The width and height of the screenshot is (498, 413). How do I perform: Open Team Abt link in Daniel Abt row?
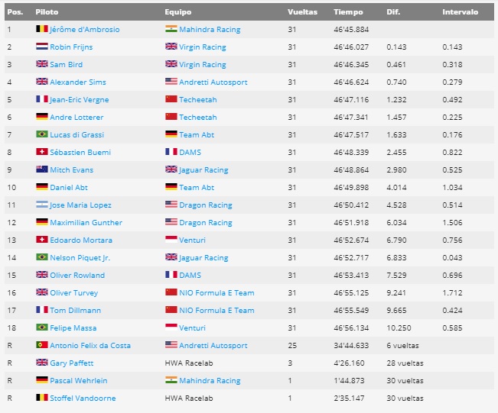point(197,187)
